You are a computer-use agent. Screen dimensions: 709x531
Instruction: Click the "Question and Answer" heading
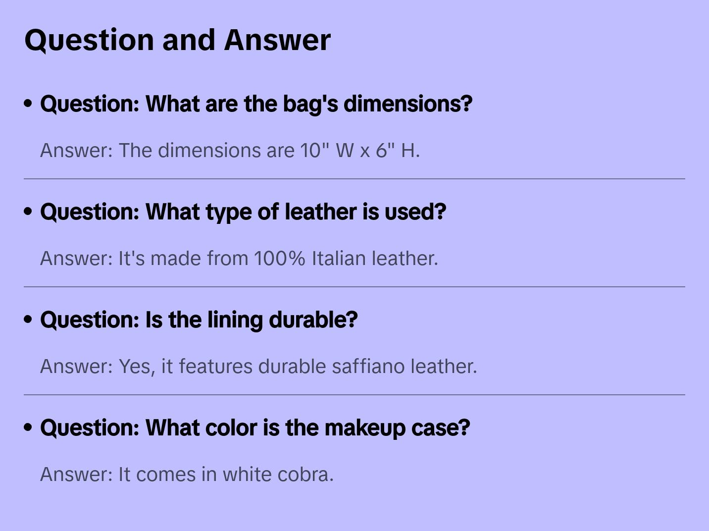pyautogui.click(x=177, y=40)
